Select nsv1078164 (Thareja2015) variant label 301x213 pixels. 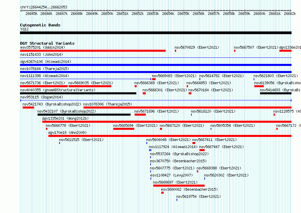[45, 69]
